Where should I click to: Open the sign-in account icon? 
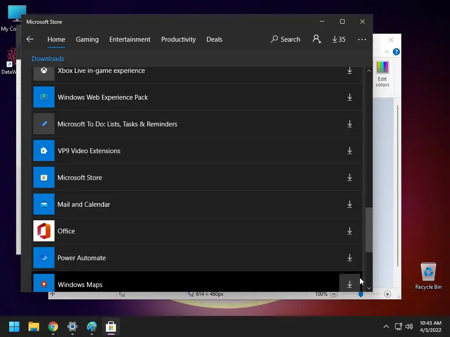click(x=317, y=39)
